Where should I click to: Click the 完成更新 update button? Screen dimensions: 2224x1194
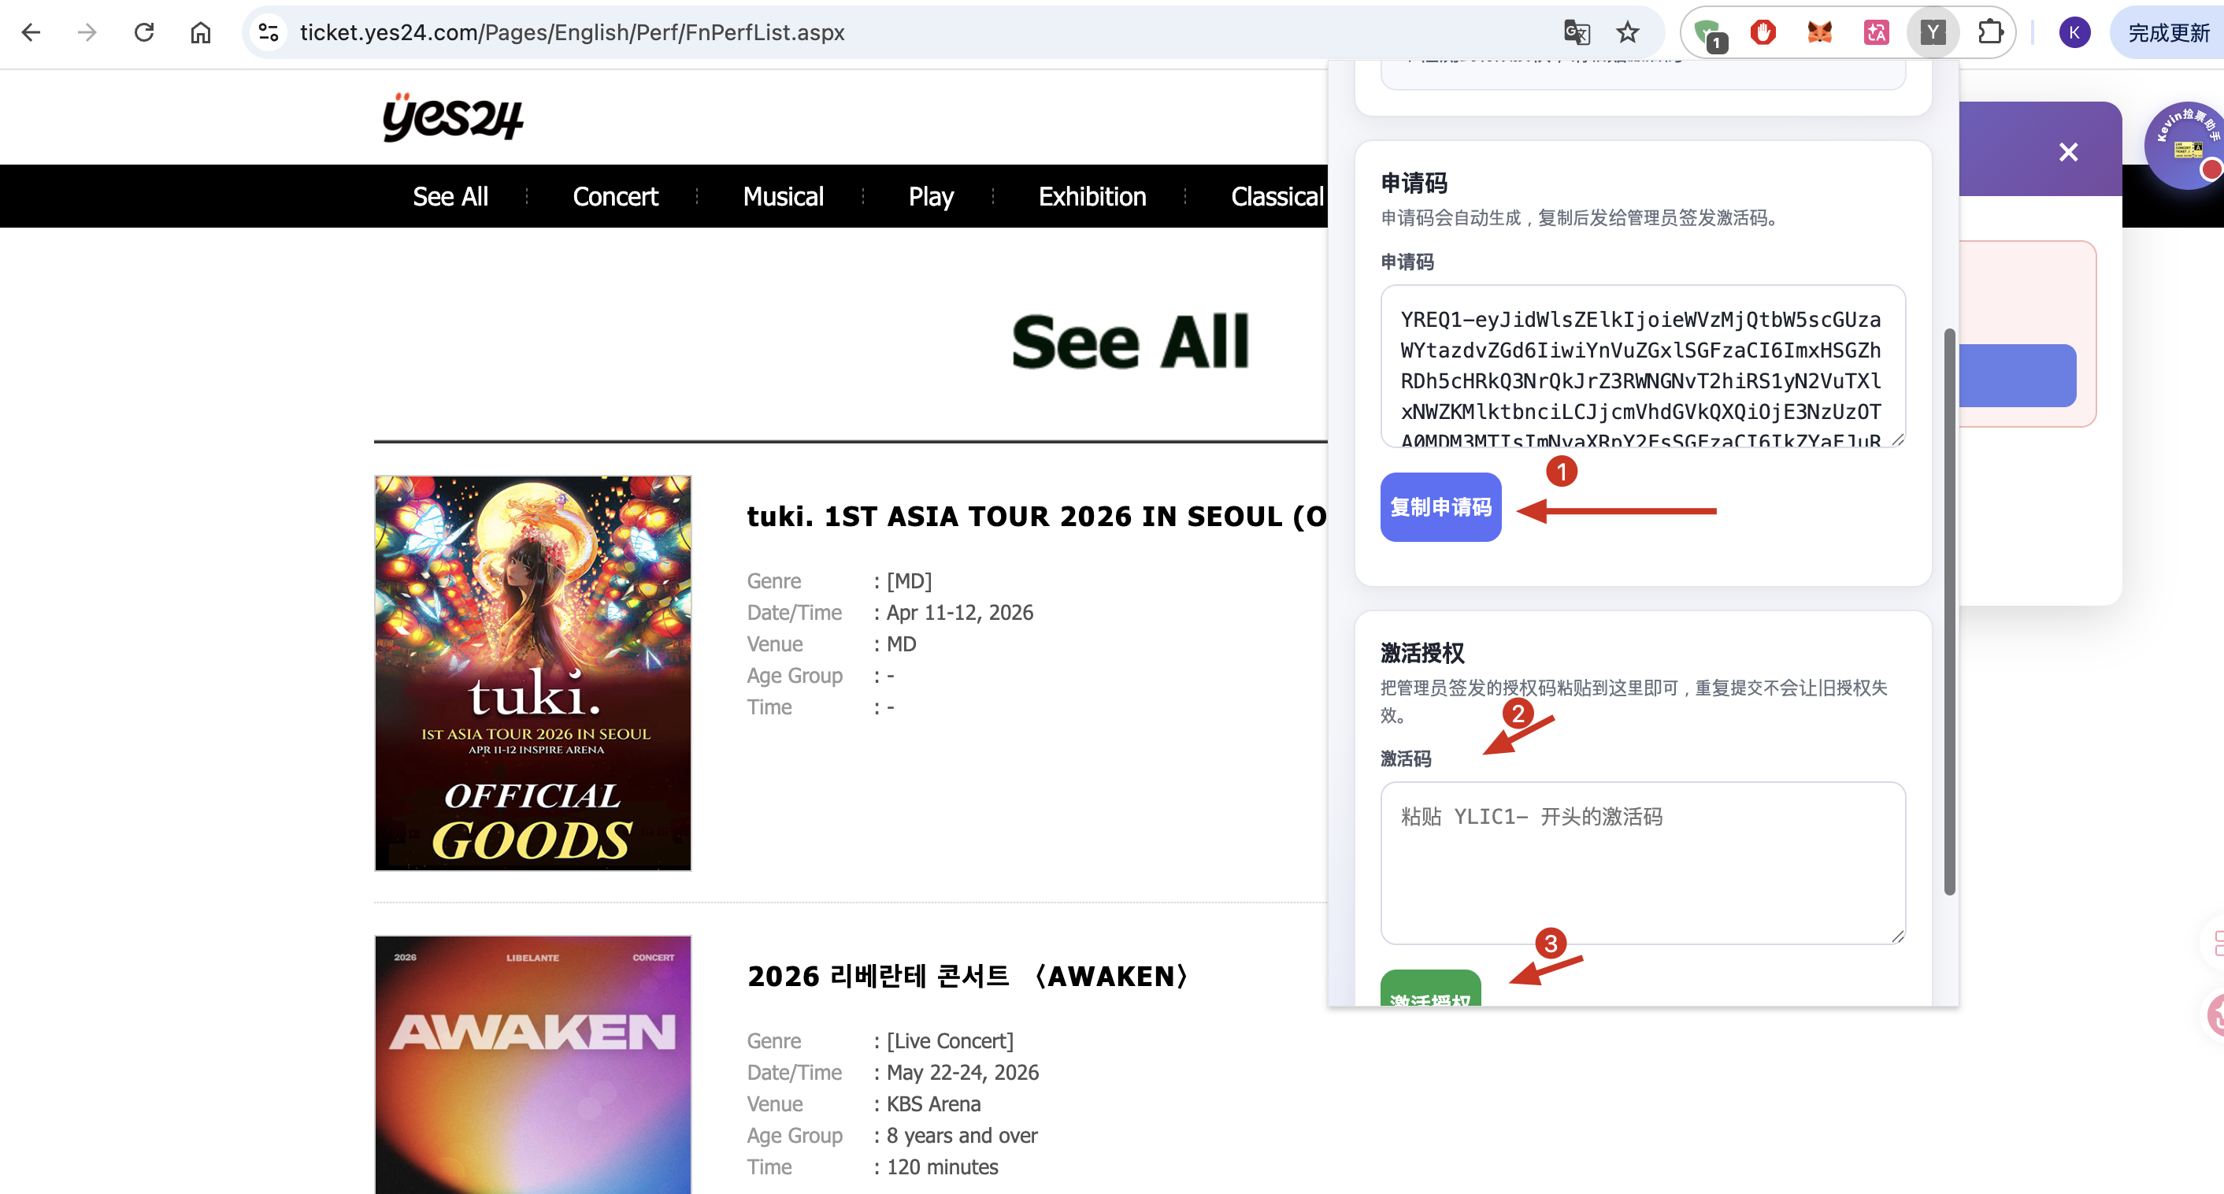click(2168, 33)
